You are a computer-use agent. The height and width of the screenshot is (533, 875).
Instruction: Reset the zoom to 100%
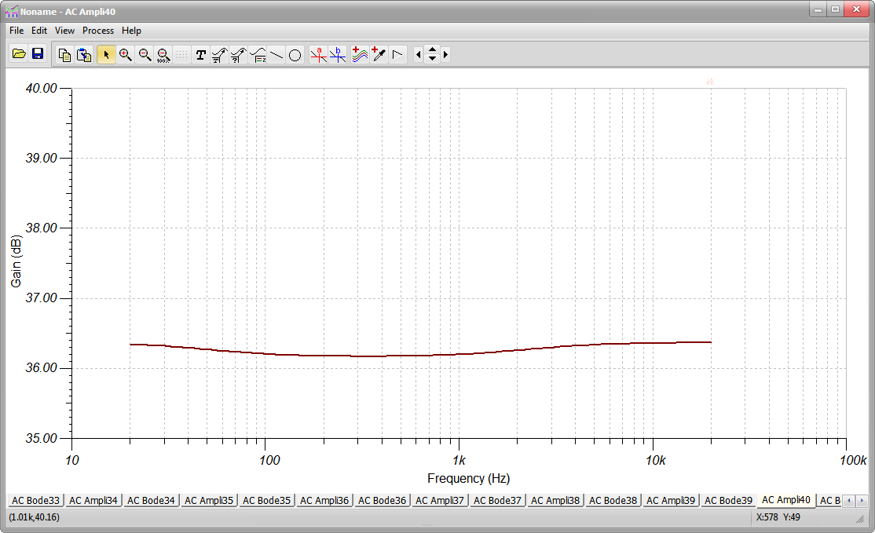point(163,55)
